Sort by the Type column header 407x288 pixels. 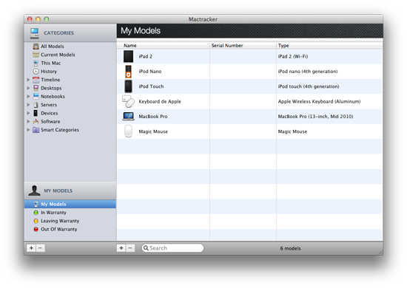tap(329, 46)
